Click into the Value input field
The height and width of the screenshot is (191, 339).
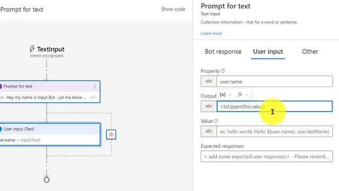click(274, 131)
